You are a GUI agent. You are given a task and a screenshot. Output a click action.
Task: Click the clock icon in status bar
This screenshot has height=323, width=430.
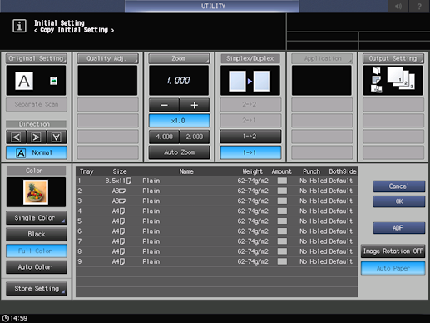click(x=6, y=318)
